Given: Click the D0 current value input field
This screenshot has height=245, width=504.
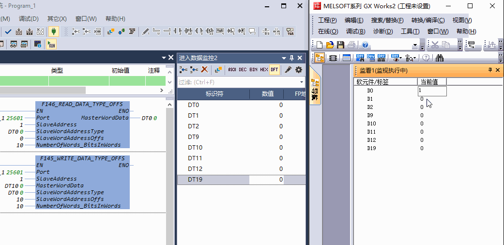Looking at the screenshot, I should (432, 91).
